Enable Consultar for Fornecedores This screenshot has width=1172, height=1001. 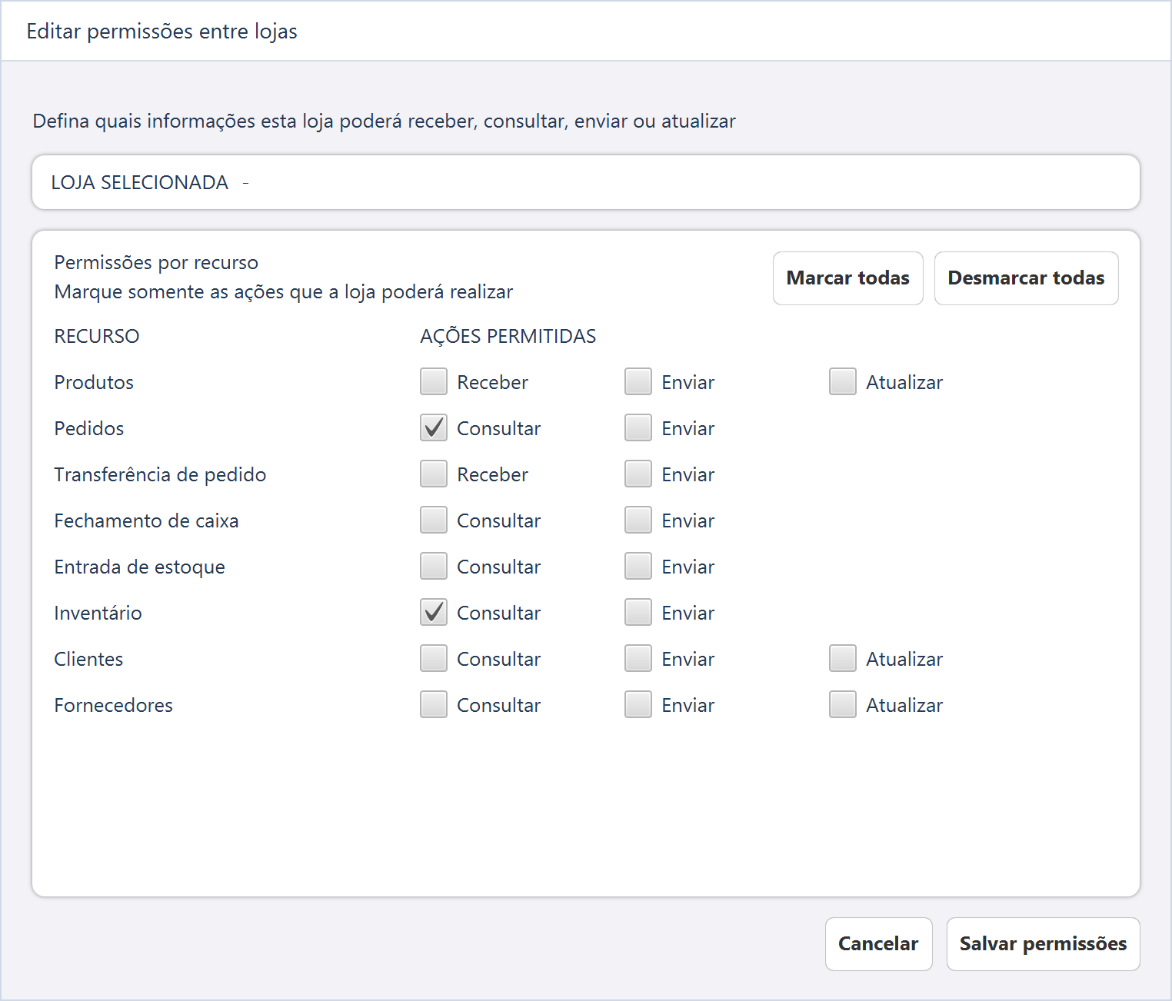[x=434, y=704]
